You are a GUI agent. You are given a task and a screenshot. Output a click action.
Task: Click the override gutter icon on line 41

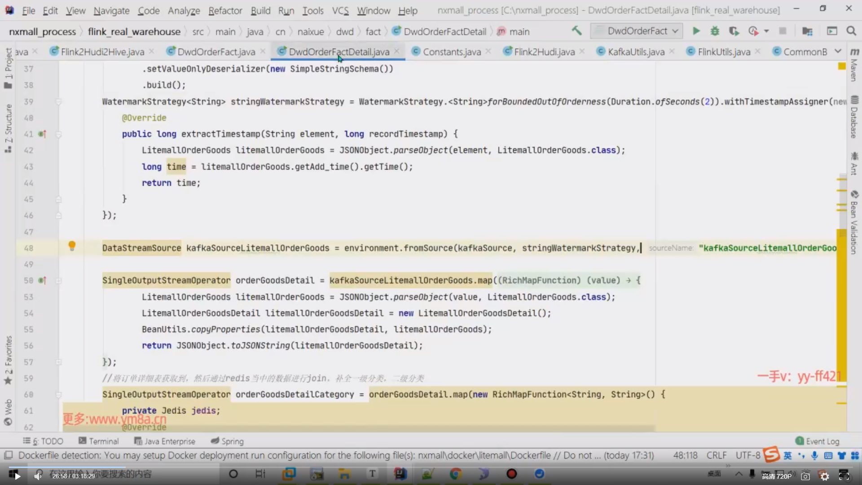click(42, 134)
